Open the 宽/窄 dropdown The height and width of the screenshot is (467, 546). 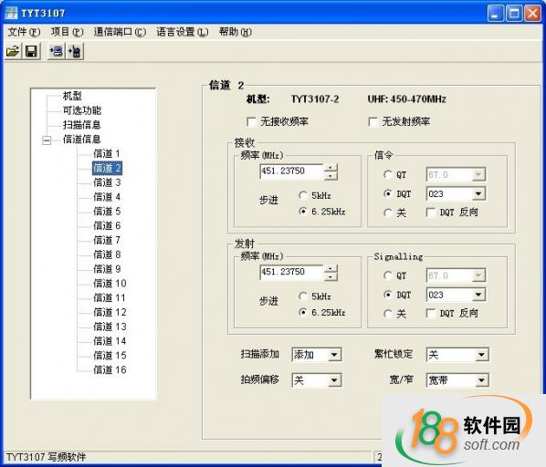pos(481,380)
